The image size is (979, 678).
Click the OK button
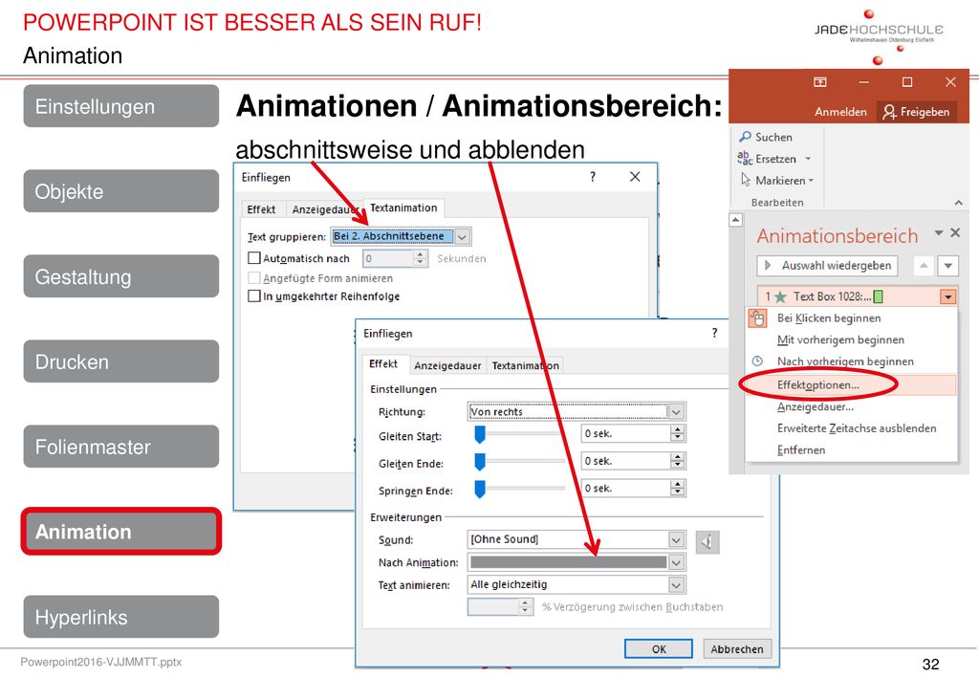pyautogui.click(x=659, y=649)
